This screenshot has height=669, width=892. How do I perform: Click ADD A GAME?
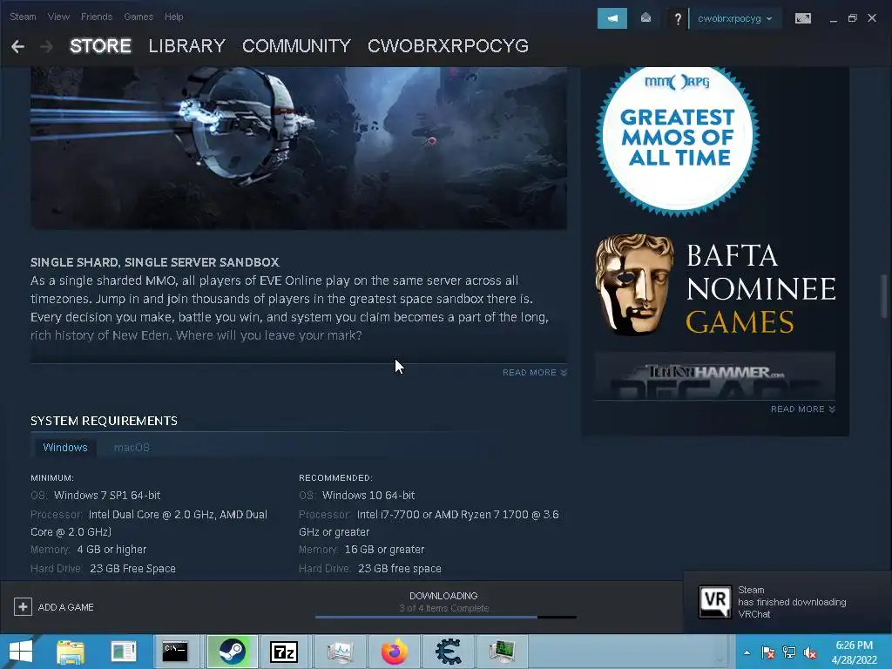pyautogui.click(x=66, y=607)
